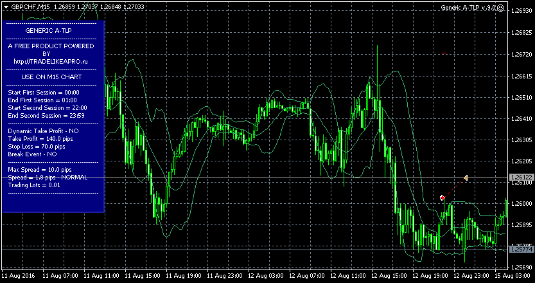Click the orange trade close arrow marker
The image size is (535, 283).
pyautogui.click(x=465, y=178)
